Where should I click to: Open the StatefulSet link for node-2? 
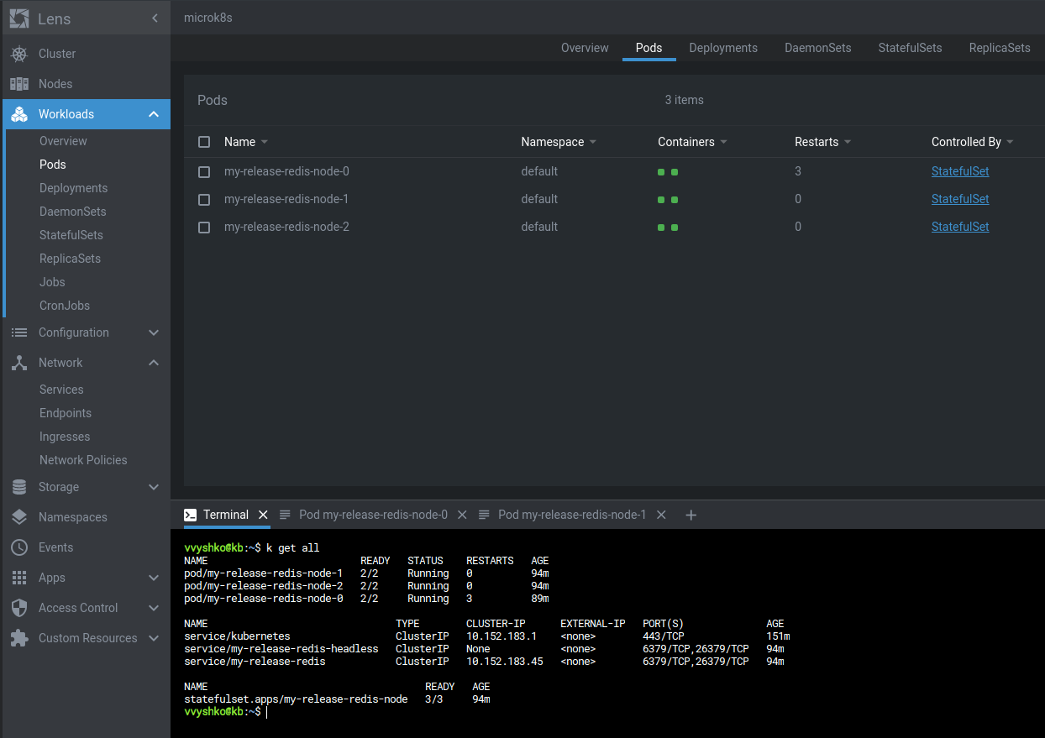(960, 227)
